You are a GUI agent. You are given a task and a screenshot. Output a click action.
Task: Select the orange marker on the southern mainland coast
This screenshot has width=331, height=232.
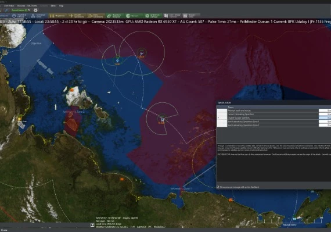click(122, 179)
